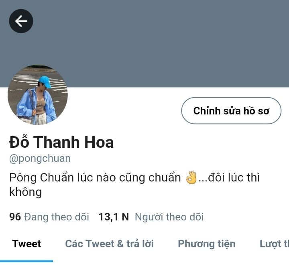
Task: Tap the OK hand emoji in bio
Action: click(191, 177)
